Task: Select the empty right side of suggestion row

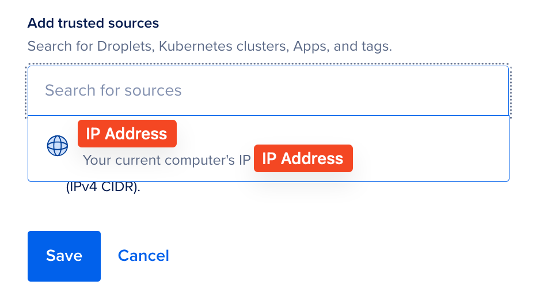Action: 432,148
